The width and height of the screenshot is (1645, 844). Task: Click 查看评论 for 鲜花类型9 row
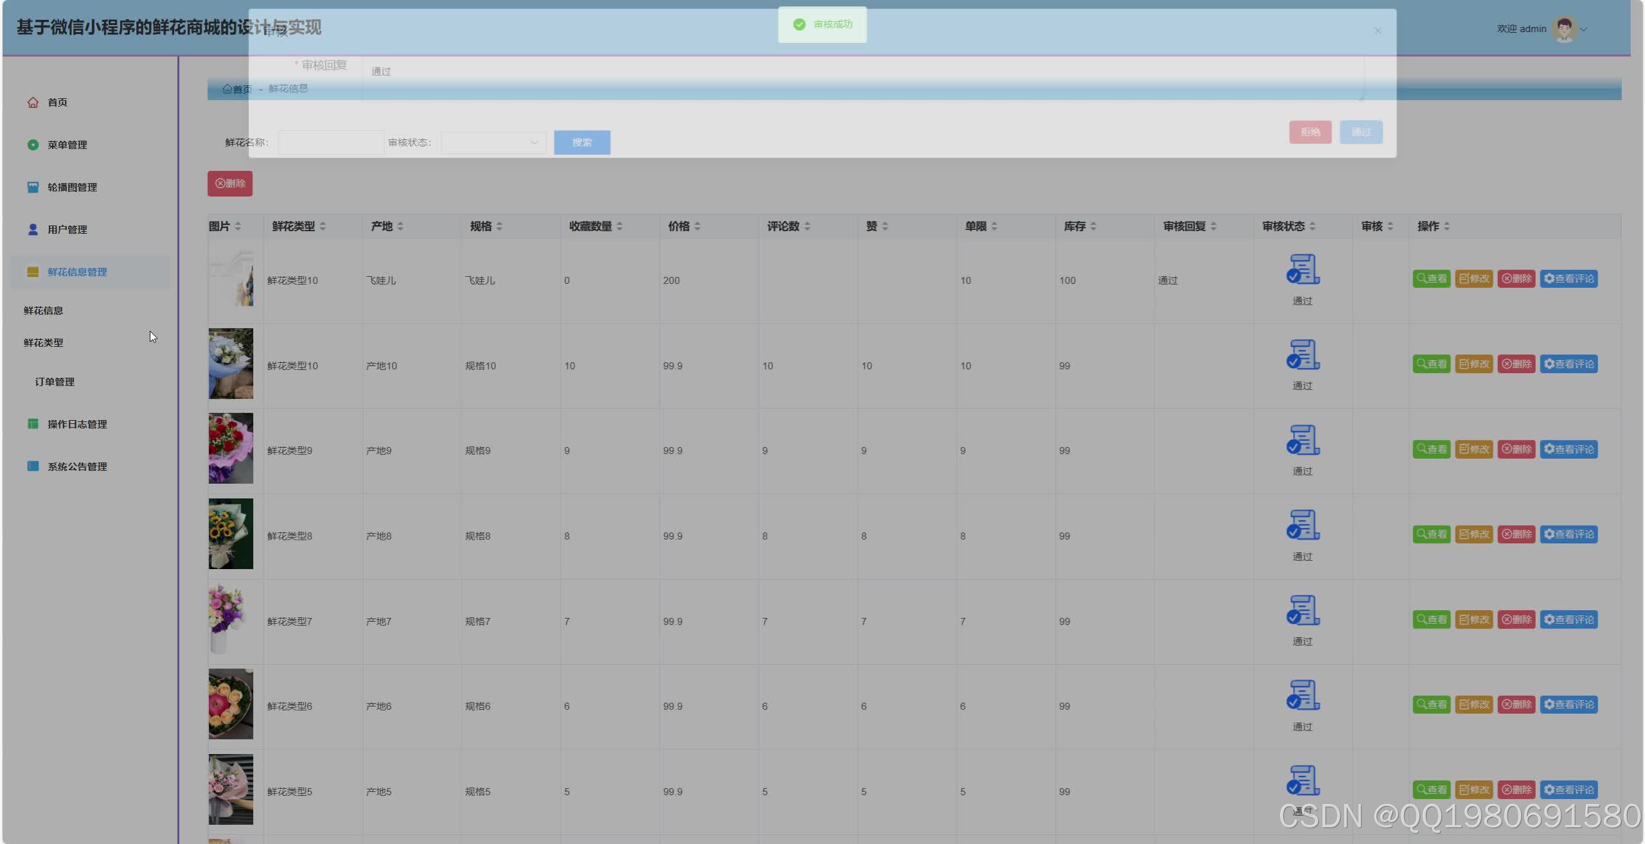1569,449
